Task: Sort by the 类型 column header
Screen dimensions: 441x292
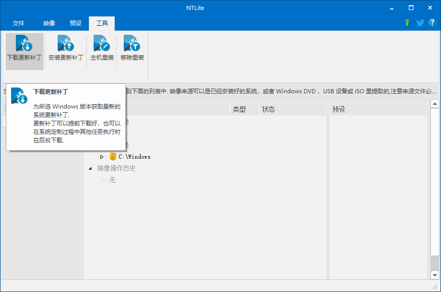Action: click(245, 109)
